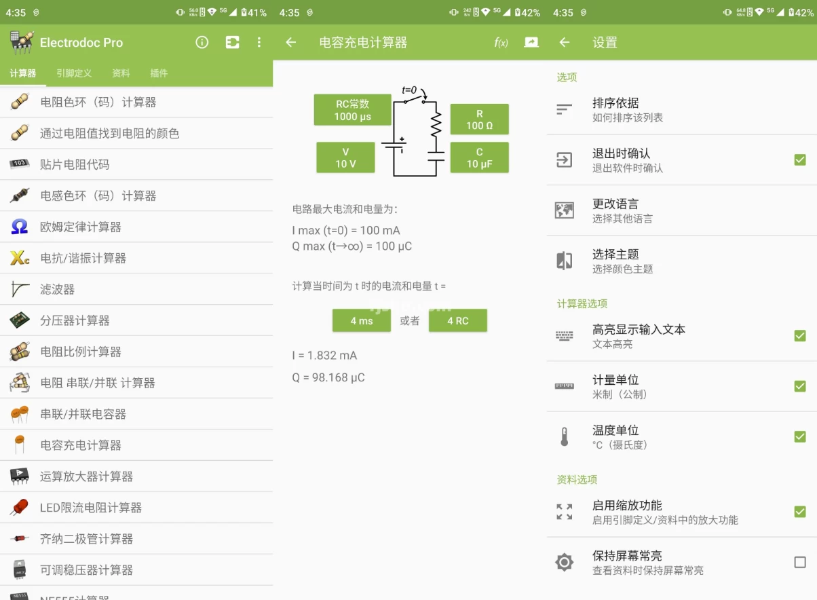
Task: Tap the 4 ms time value field
Action: (361, 320)
